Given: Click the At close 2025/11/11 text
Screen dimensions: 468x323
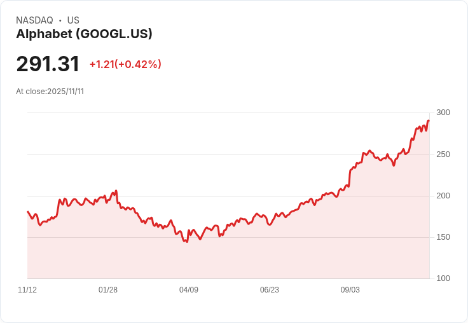Looking at the screenshot, I should click(x=50, y=92).
